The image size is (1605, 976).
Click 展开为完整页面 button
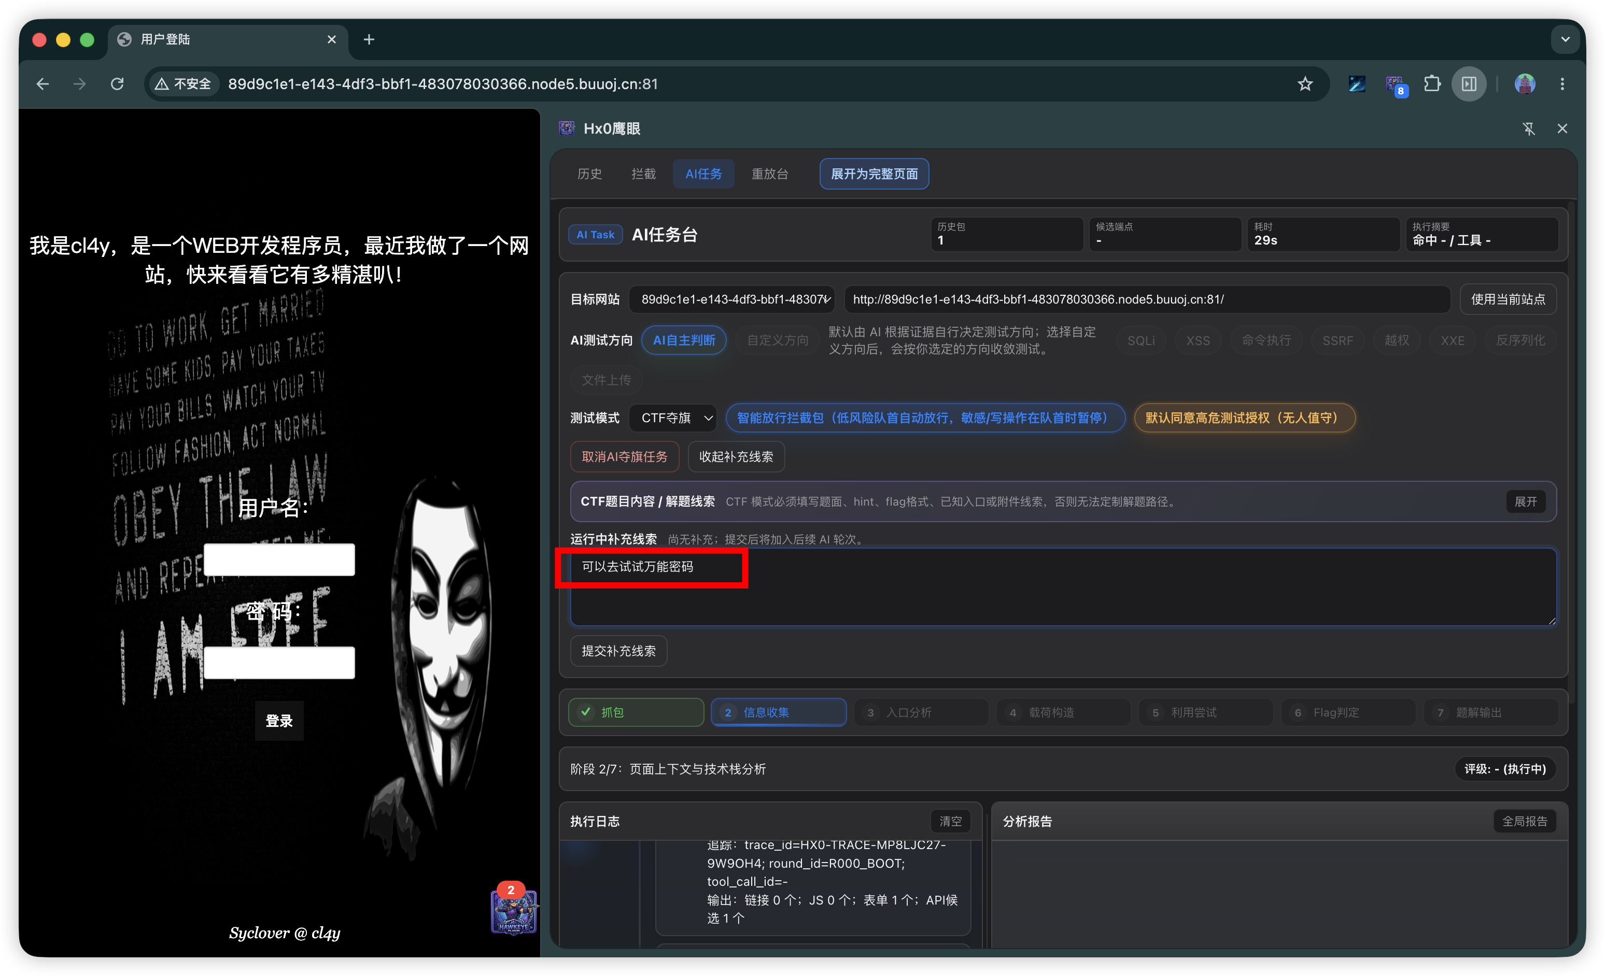(874, 174)
